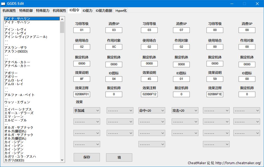The height and width of the screenshot is (167, 264).
Task: Click the forum.cheatmaker.org URL text
Action: (238, 163)
